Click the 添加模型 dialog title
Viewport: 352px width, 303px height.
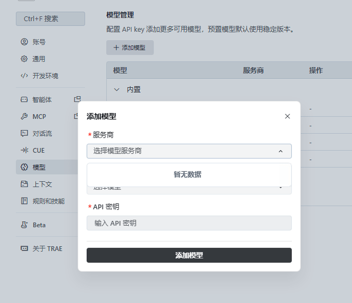click(101, 116)
